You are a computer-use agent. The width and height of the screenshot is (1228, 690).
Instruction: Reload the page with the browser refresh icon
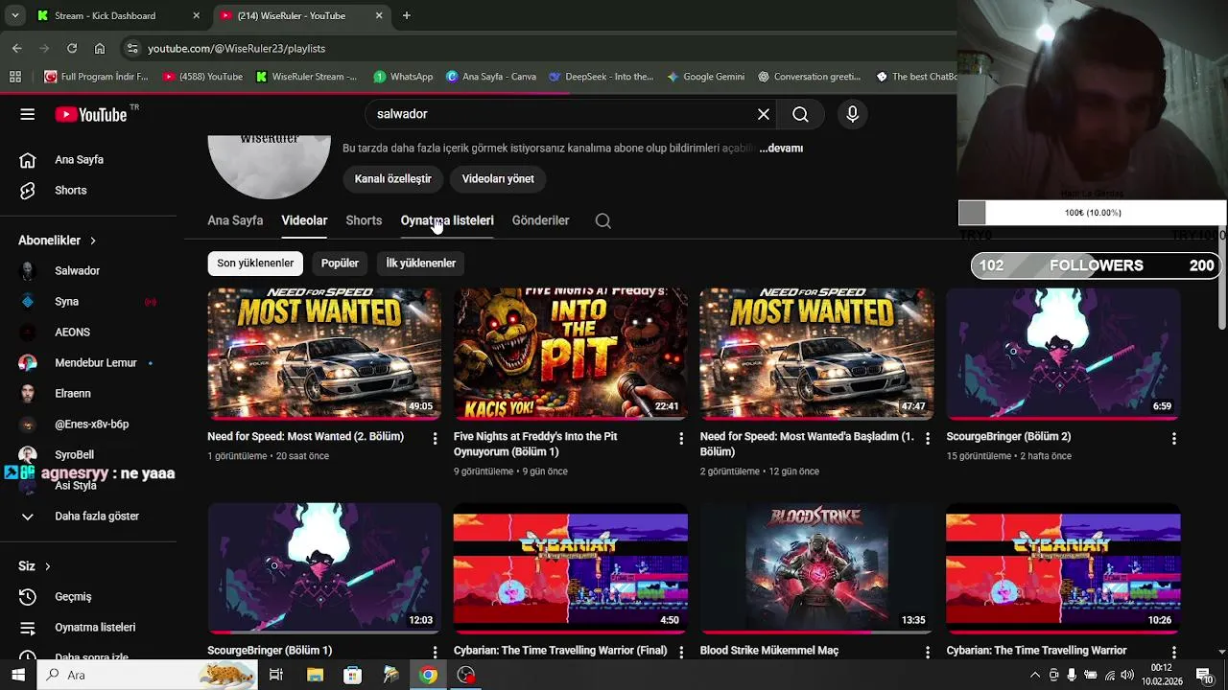(x=72, y=48)
